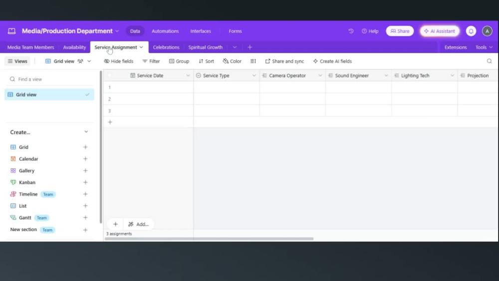499x281 pixels.
Task: Select the Calendar view type icon
Action: [x=13, y=159]
